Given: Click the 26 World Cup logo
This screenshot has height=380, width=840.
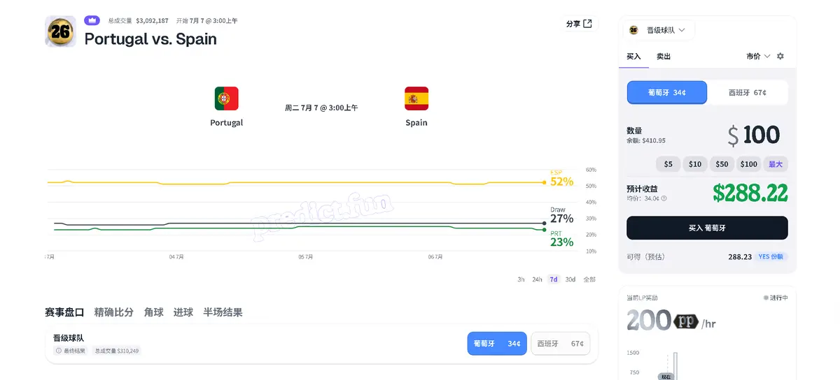Looking at the screenshot, I should 60,31.
